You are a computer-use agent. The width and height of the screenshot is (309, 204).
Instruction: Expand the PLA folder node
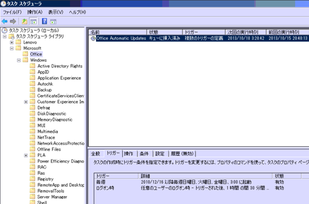tap(26, 155)
